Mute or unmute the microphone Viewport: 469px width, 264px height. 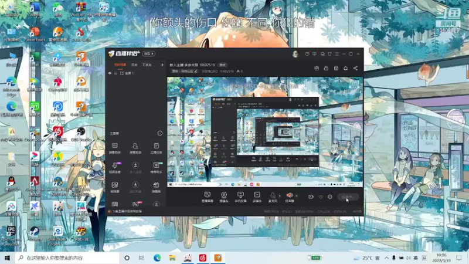(x=273, y=197)
